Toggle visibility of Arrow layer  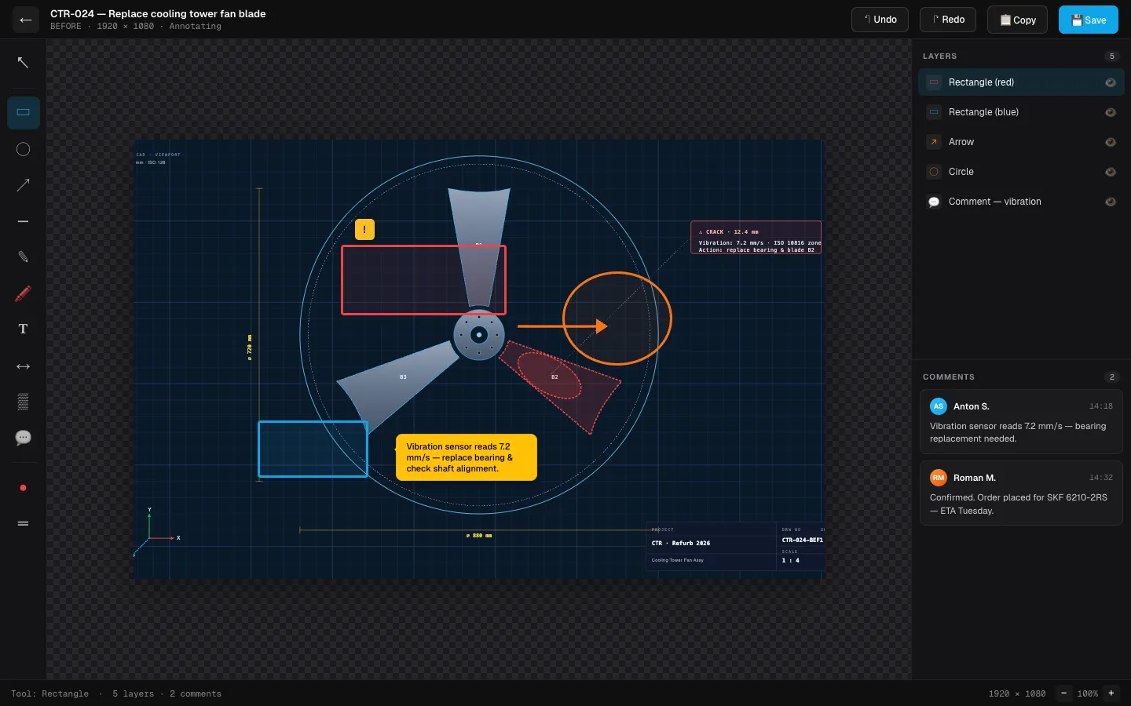pyautogui.click(x=1111, y=142)
